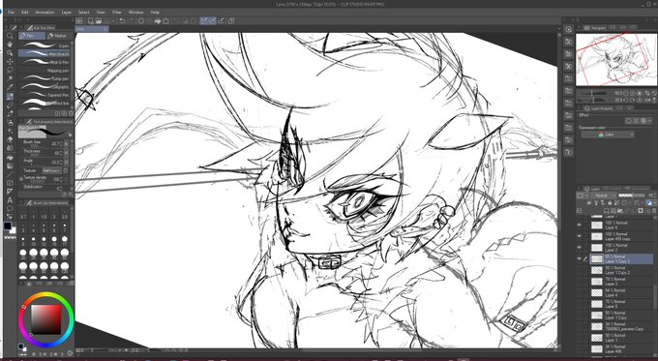Open the Filter menu
The width and height of the screenshot is (658, 361).
[117, 13]
